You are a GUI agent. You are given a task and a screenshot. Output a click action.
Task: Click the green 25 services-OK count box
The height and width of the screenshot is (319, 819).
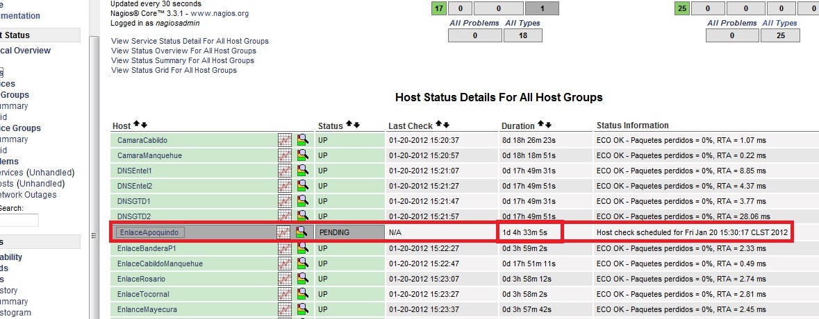click(x=683, y=8)
